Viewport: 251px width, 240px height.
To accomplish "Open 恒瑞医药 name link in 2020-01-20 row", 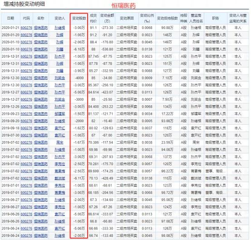I will click(x=41, y=35).
